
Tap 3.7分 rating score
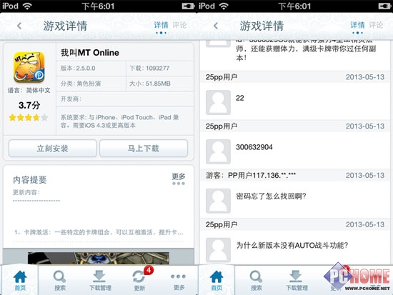(29, 105)
